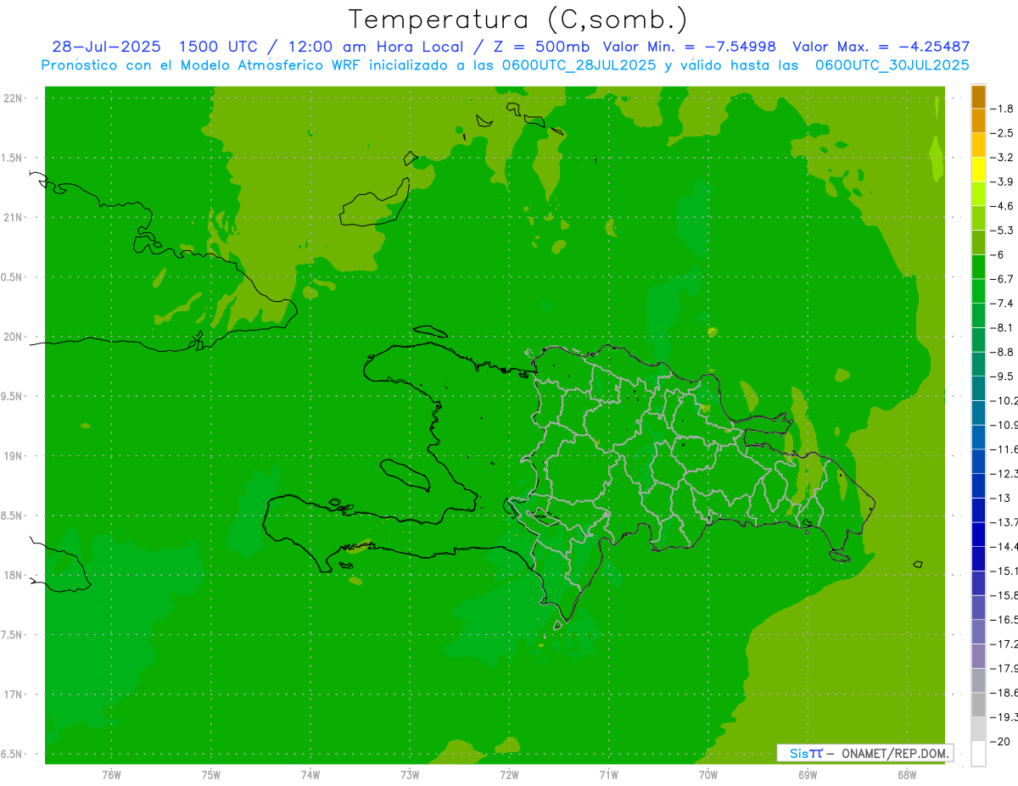Pick the light gray swatch between -19.3 and -20
Viewport: 1018px width, 786px height.
tap(978, 729)
